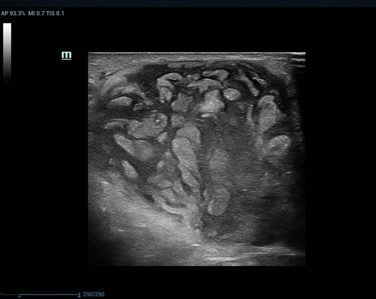376x299 pixels.
Task: Click the AP 93.3% acoustic power readout
Action: click(13, 14)
